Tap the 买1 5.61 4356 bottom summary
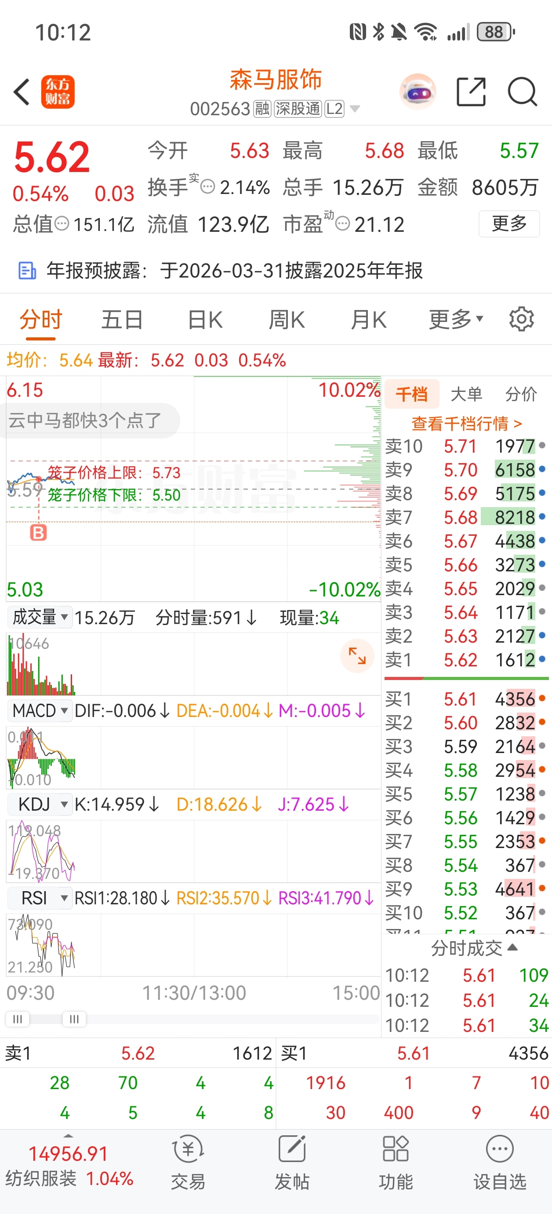The height and width of the screenshot is (1214, 552). pos(414,1053)
